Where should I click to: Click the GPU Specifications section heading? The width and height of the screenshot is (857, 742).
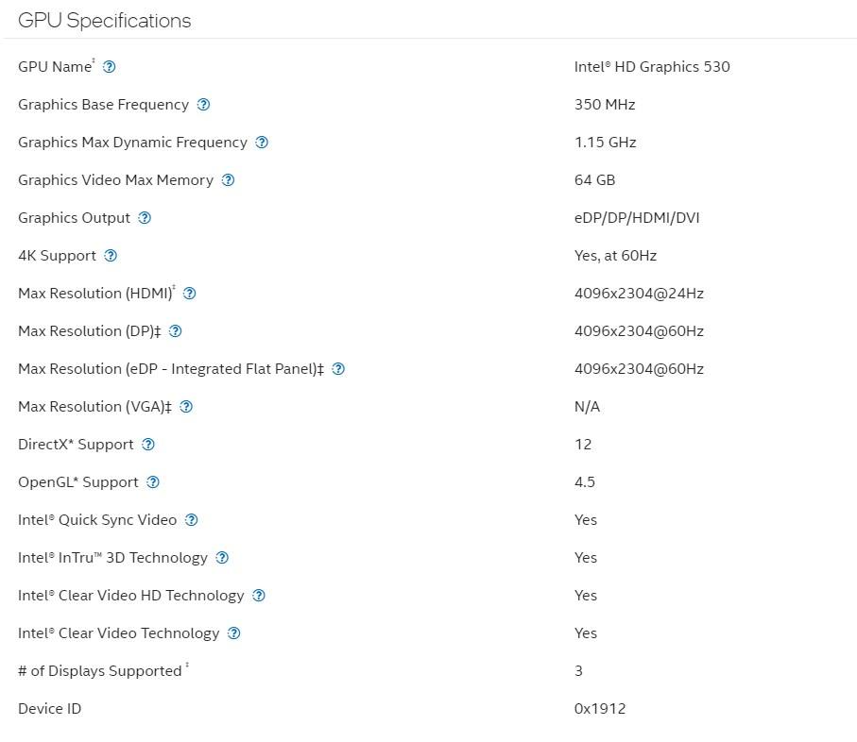(x=104, y=20)
